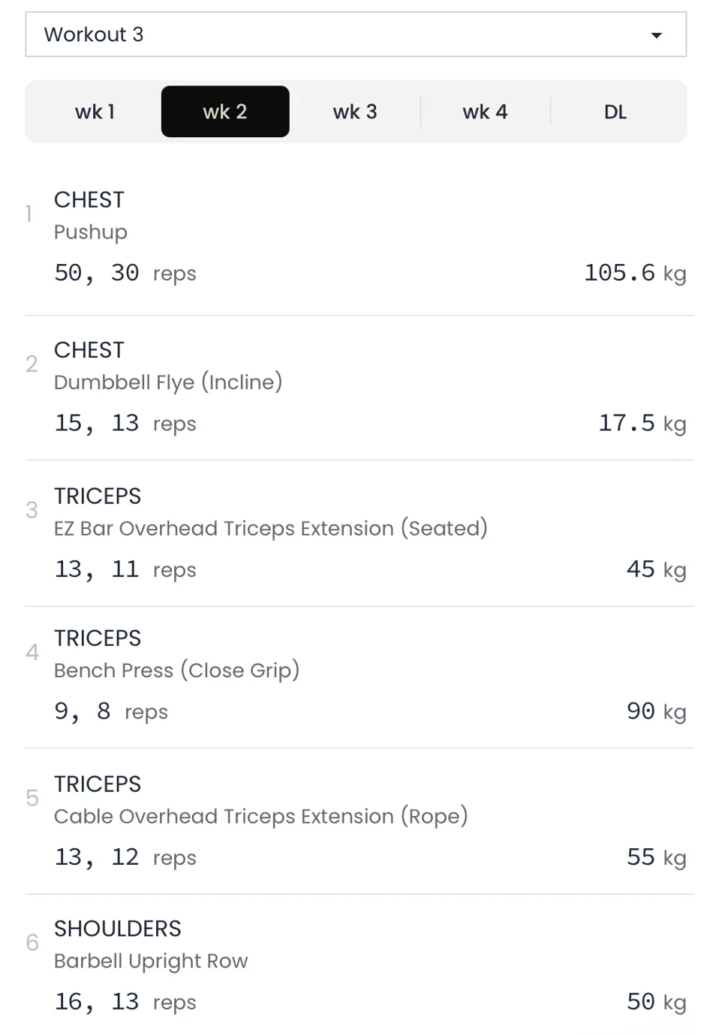
Task: Open the Workout 3 dropdown
Action: [x=355, y=34]
